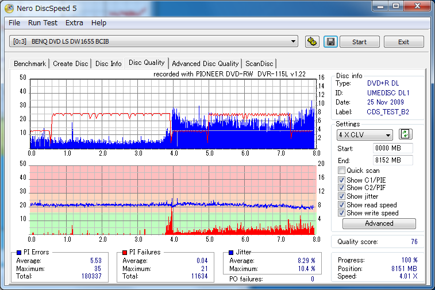
Task: Enable the Quick scan checkbox
Action: (342, 171)
